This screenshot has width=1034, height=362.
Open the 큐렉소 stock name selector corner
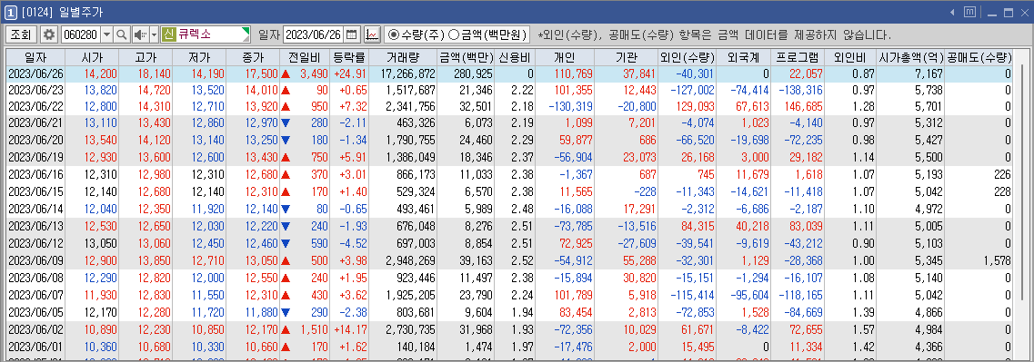(x=246, y=30)
